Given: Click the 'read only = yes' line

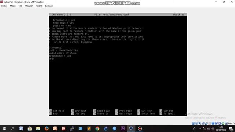Looking at the screenshot, I should point(63,23).
